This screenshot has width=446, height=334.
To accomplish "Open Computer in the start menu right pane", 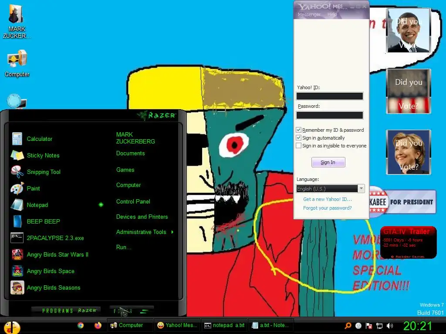I will click(128, 185).
